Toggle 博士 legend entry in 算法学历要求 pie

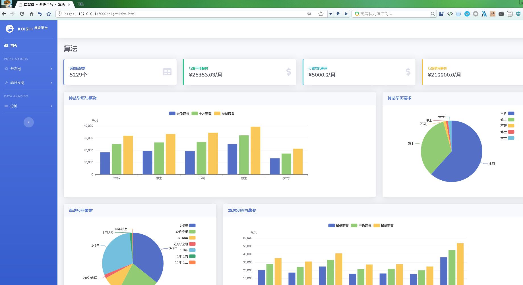pyautogui.click(x=507, y=132)
